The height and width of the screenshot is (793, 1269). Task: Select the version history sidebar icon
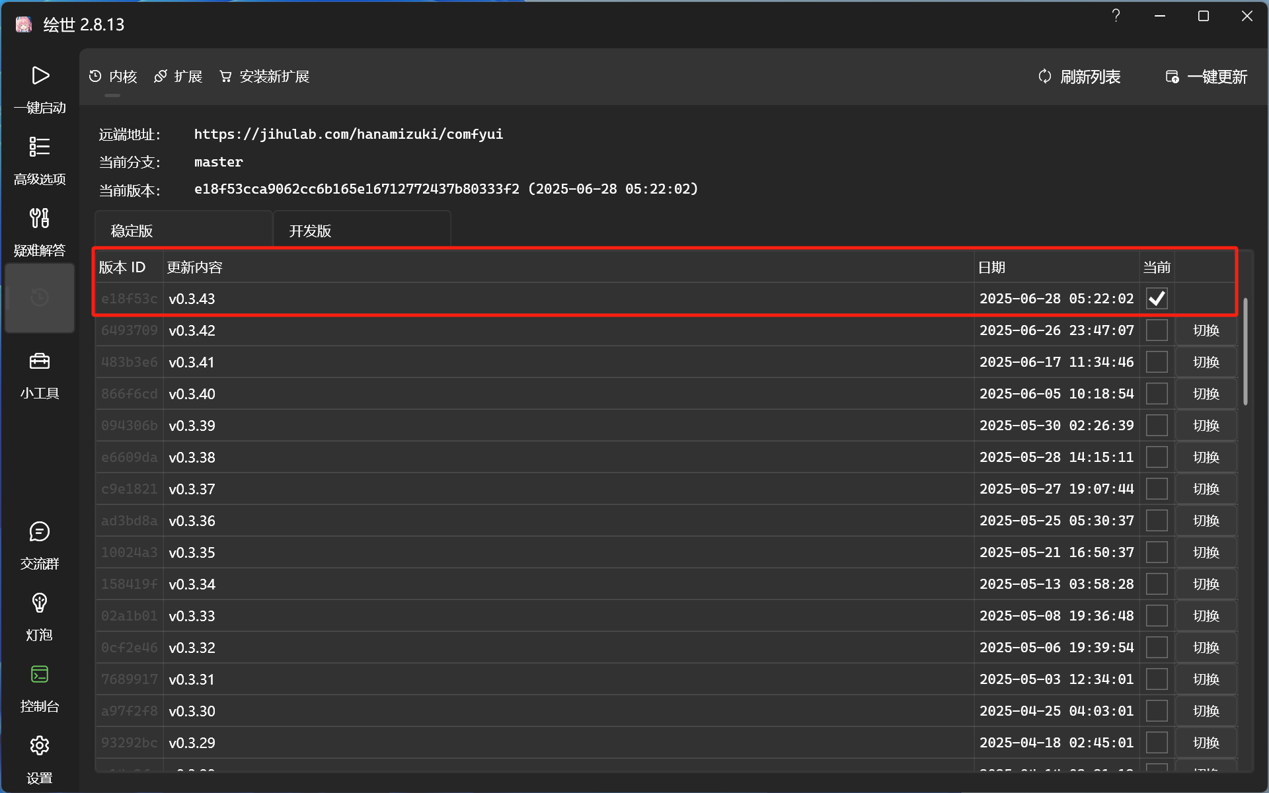point(40,298)
